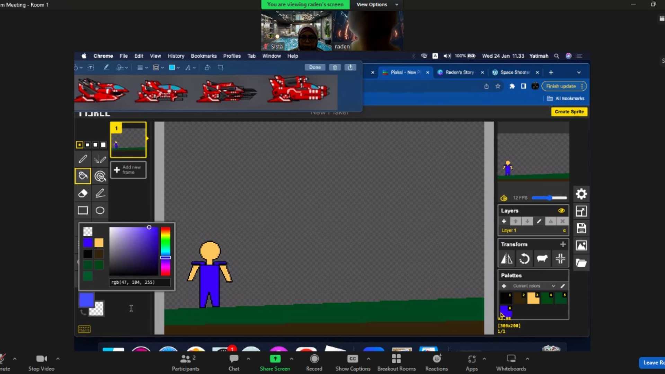
Task: Select the Paint Bucket tool
Action: tap(83, 176)
